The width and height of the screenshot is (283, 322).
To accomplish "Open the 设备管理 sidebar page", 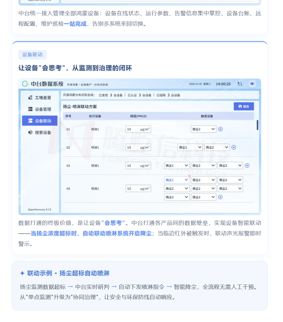I will (x=40, y=109).
